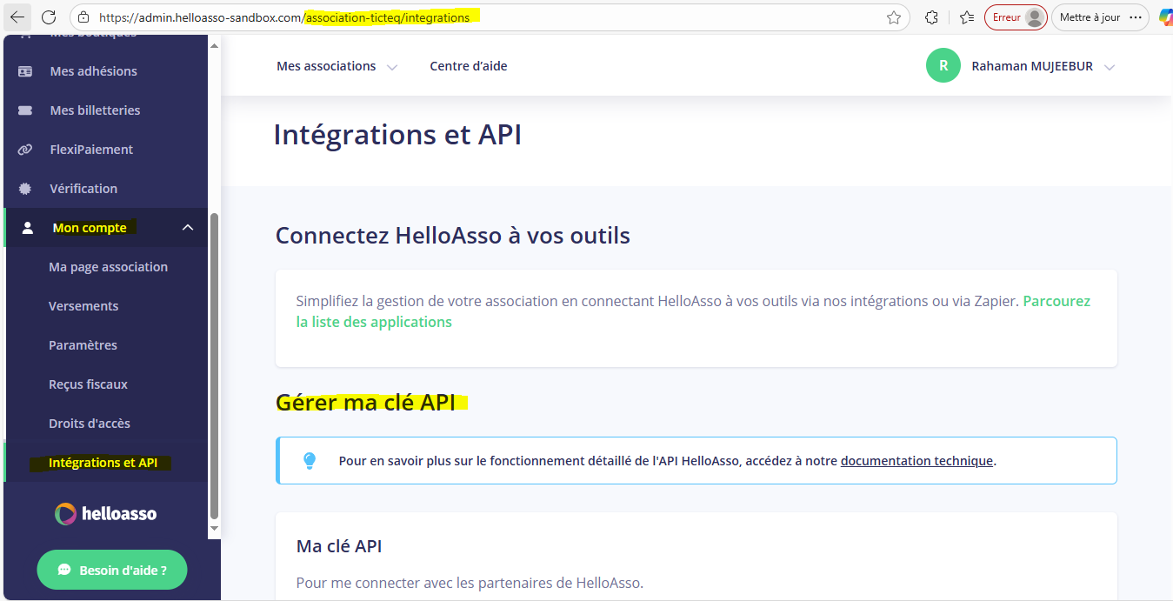This screenshot has height=601, width=1173.
Task: Click Parcourez la liste des applications link
Action: click(374, 322)
